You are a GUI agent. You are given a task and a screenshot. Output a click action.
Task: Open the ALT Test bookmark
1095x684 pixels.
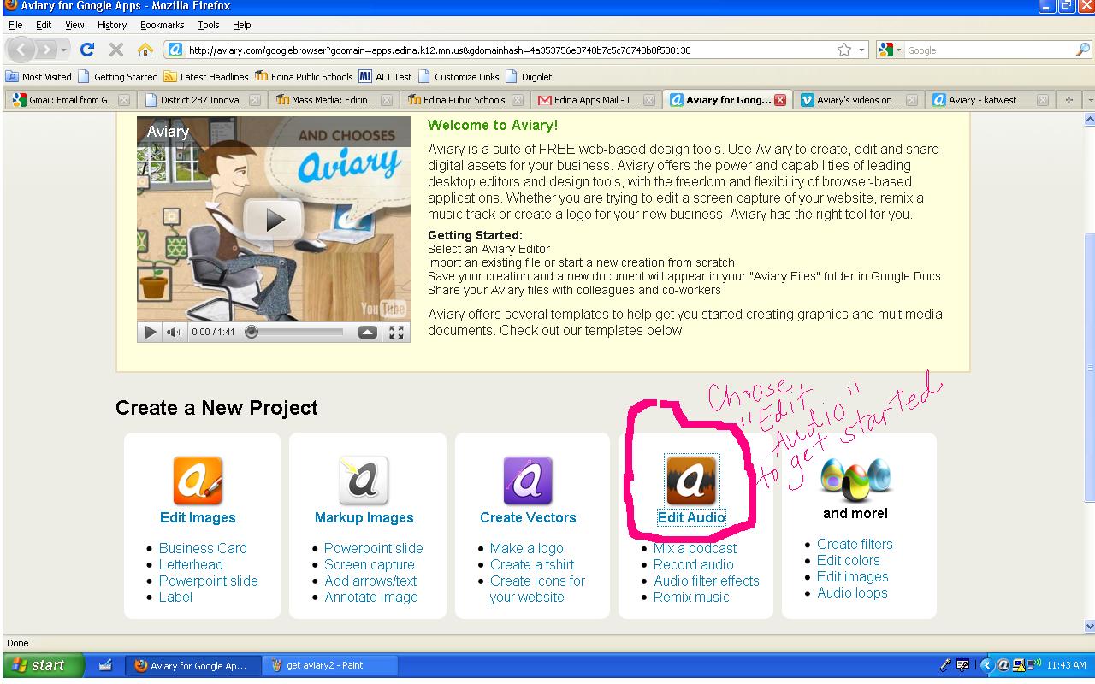click(x=385, y=76)
